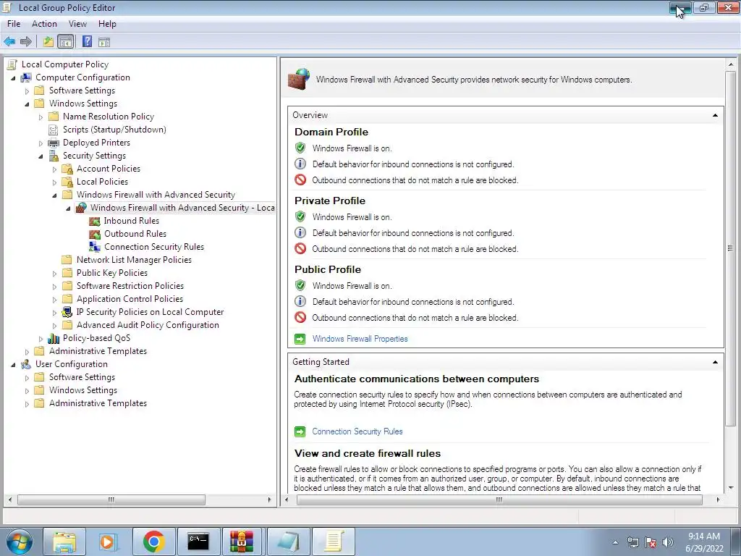Click the details pane horizontal scrollbar thumb

pyautogui.click(x=499, y=500)
